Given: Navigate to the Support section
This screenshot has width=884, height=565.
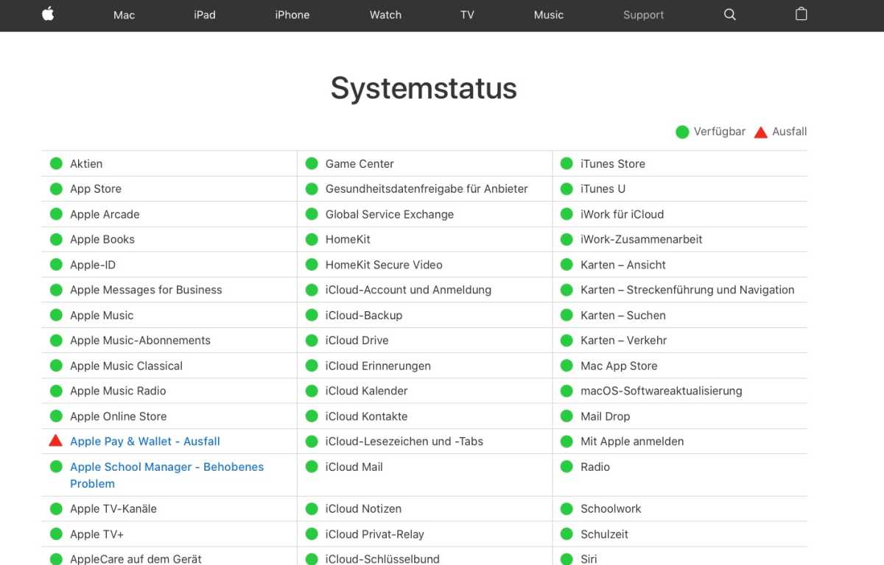Looking at the screenshot, I should (x=643, y=15).
